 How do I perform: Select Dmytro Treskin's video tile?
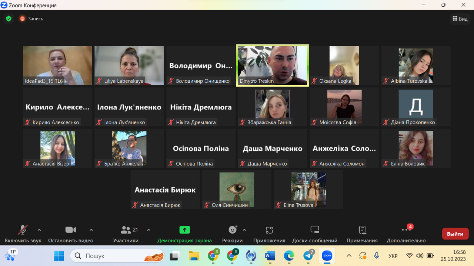coord(273,65)
